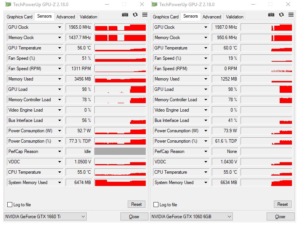300x227 pixels.
Task: Select Sensors tab in right window
Action: (191, 16)
